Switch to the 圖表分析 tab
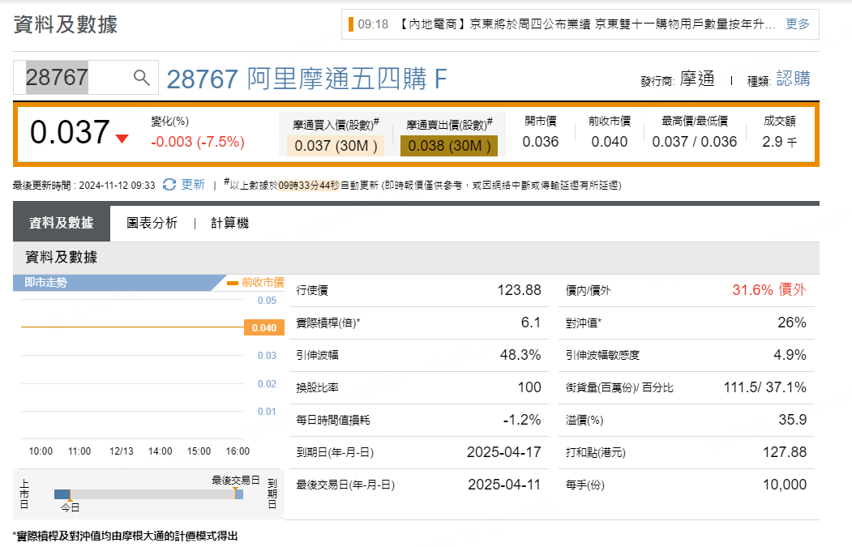Image resolution: width=852 pixels, height=547 pixels. click(152, 223)
